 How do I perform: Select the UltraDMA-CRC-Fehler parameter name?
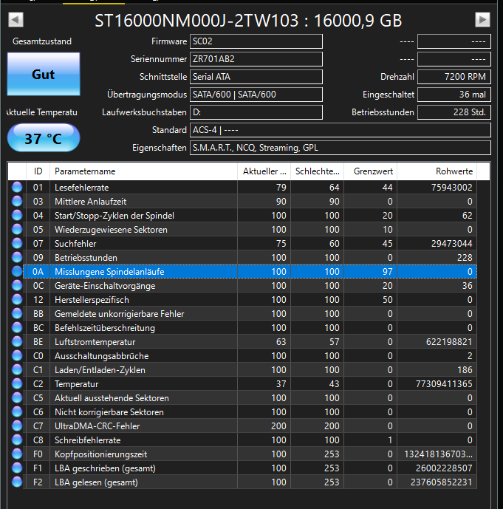coord(97,426)
